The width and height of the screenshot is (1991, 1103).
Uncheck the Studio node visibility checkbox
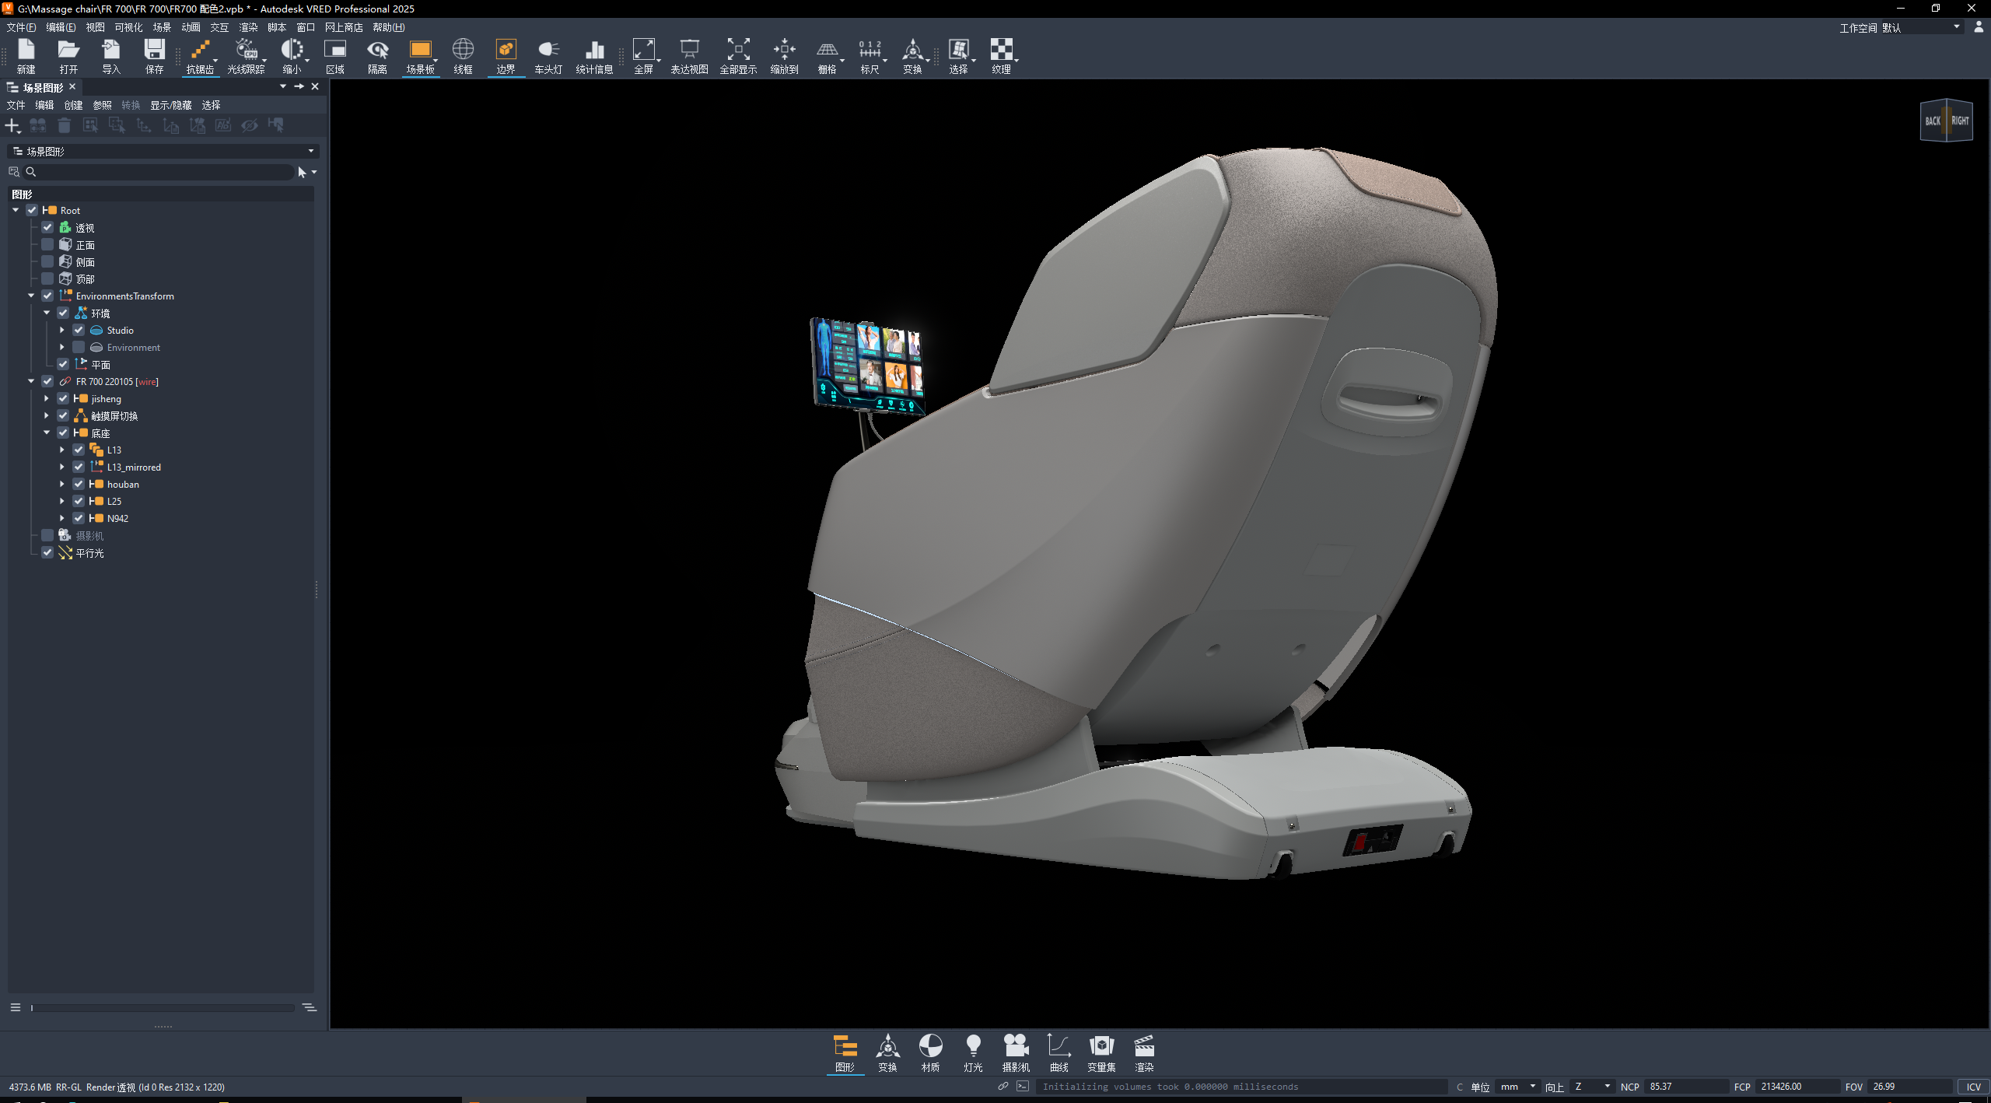(79, 330)
